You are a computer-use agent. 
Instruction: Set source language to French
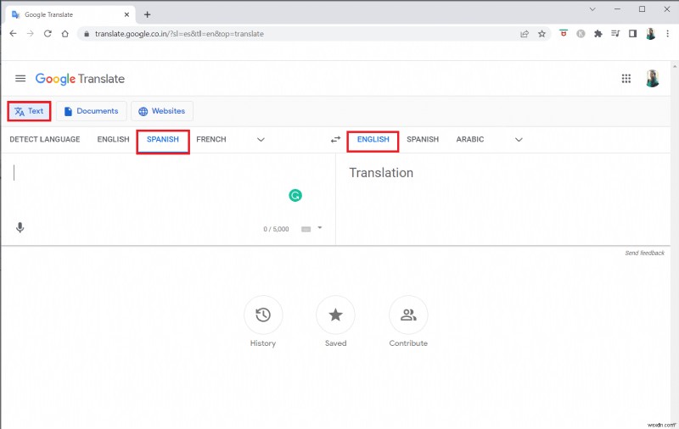tap(211, 139)
